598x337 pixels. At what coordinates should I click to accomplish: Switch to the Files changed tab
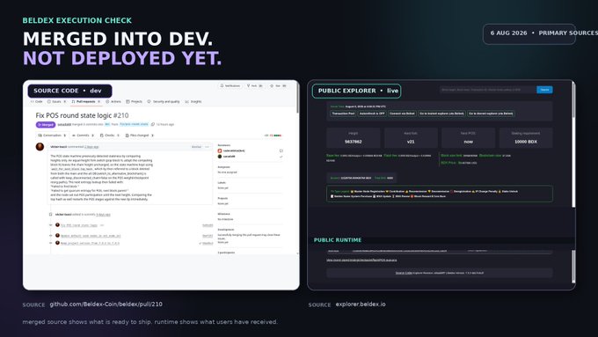(140, 136)
